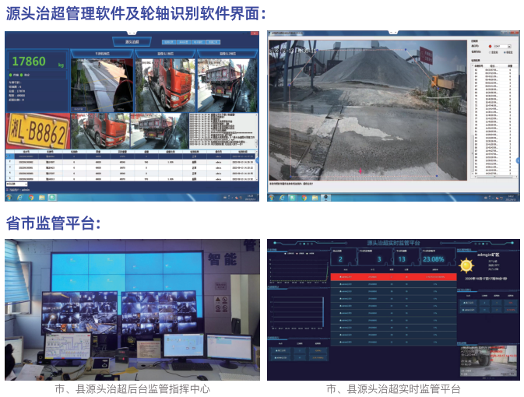
Task: Expand blue side tab on axle window edge
Action: click(x=518, y=161)
